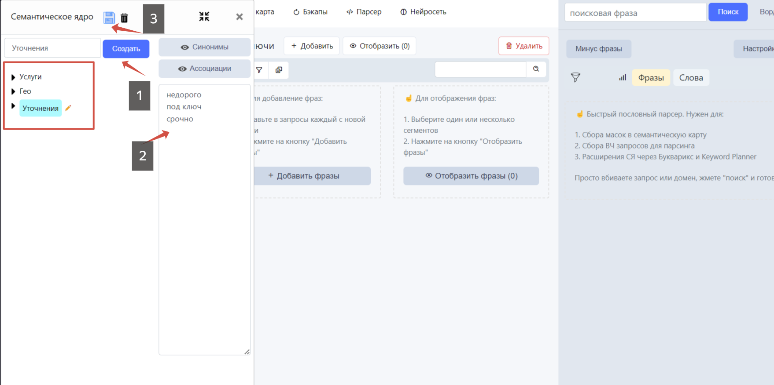Screen dimensions: 774x385
Task: Expand the Гео tree node
Action: (13, 92)
